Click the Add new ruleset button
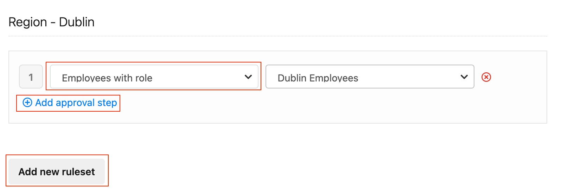 coord(57,171)
